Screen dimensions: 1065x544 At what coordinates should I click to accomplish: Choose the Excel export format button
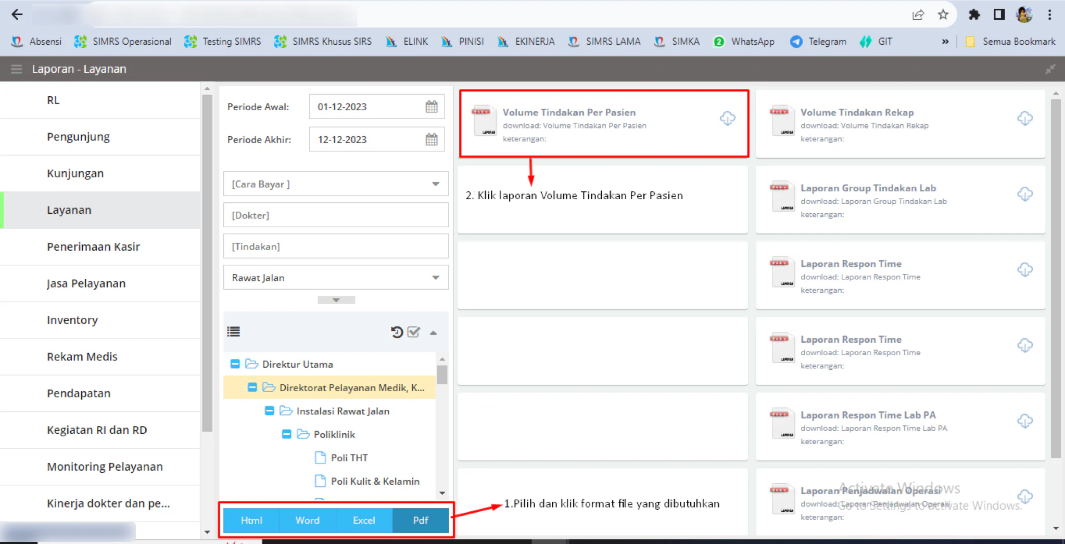point(364,520)
